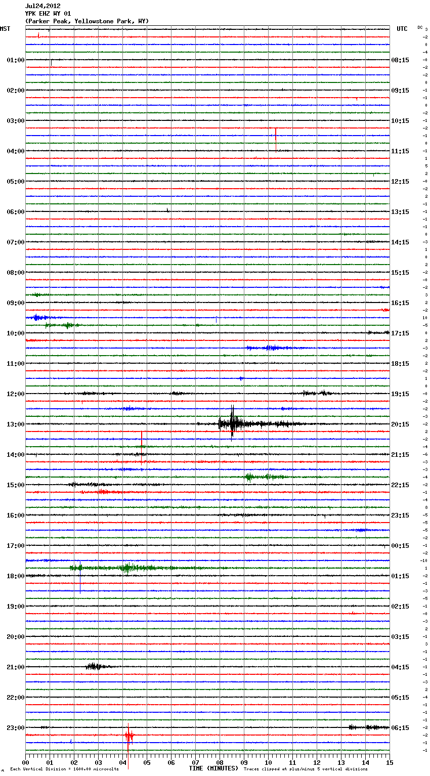Select the 01:00 MST time label

coord(15,60)
